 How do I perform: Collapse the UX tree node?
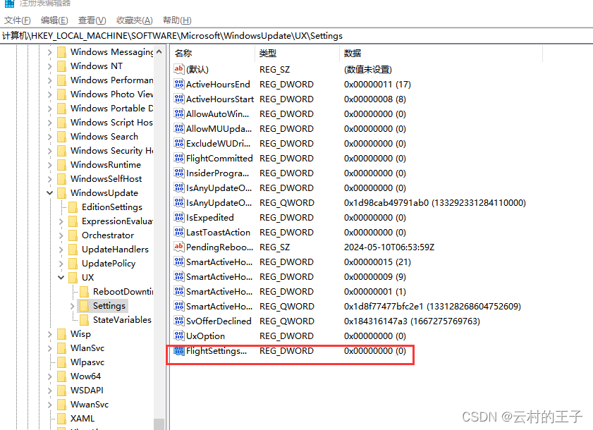tap(61, 278)
